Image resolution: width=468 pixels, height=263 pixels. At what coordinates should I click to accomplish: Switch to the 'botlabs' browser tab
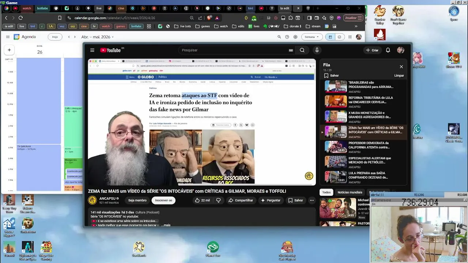coord(42,8)
